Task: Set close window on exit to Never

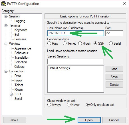Action: coord(68,105)
